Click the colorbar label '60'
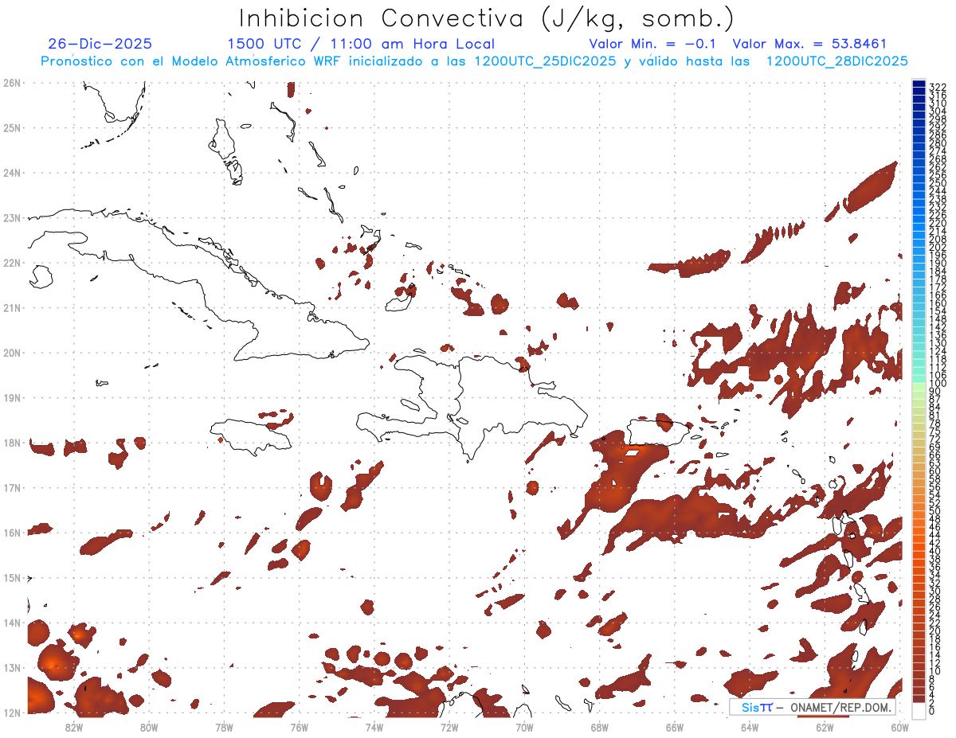 (x=935, y=471)
